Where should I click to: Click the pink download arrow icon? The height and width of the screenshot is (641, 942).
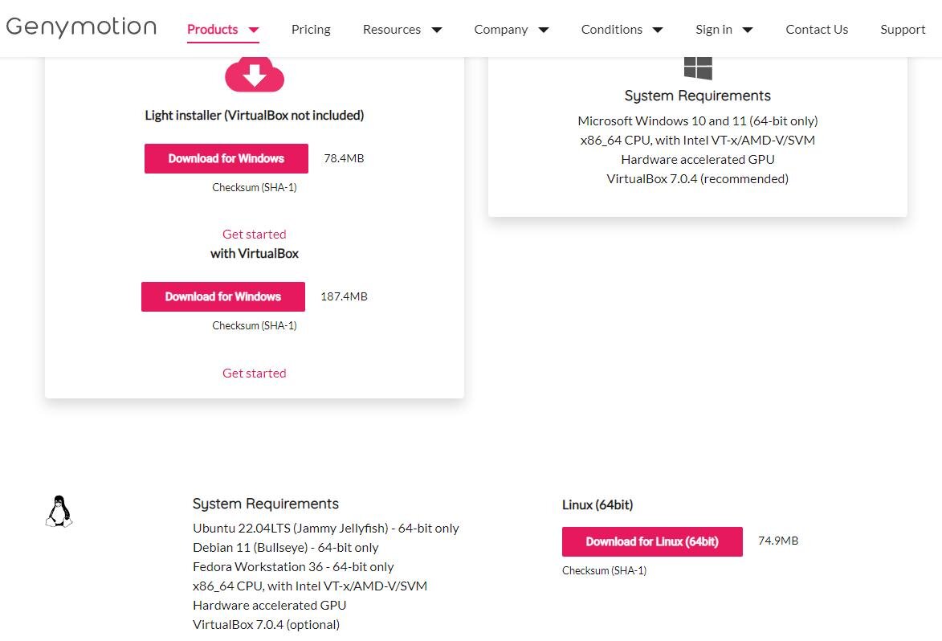tap(254, 74)
